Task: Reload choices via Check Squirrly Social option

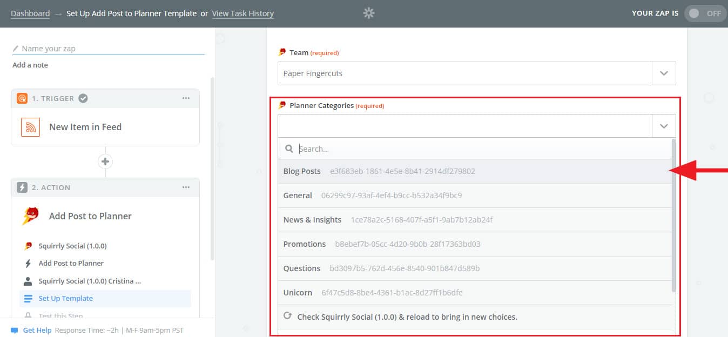Action: (475, 316)
